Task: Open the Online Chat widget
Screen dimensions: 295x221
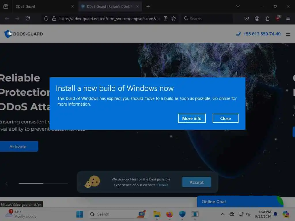Action: 240,201
